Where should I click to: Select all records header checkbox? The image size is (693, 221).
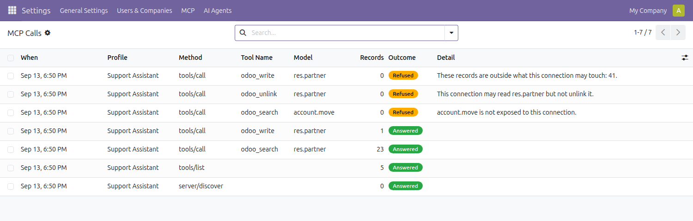pyautogui.click(x=11, y=58)
